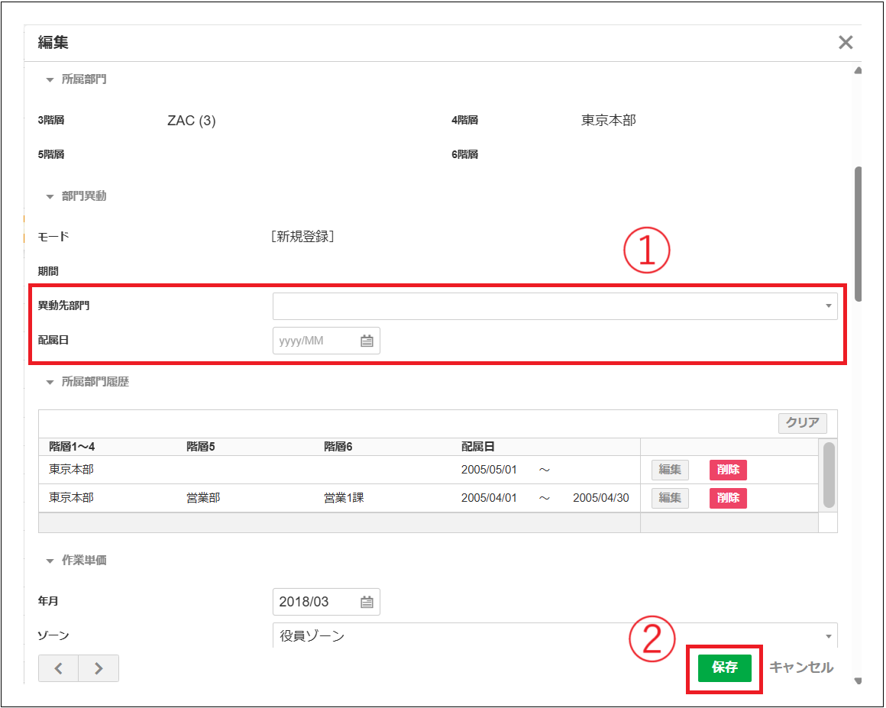Click the 営業1課 cell

344,498
